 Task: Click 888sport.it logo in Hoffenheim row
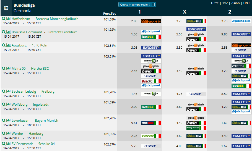(151, 21)
